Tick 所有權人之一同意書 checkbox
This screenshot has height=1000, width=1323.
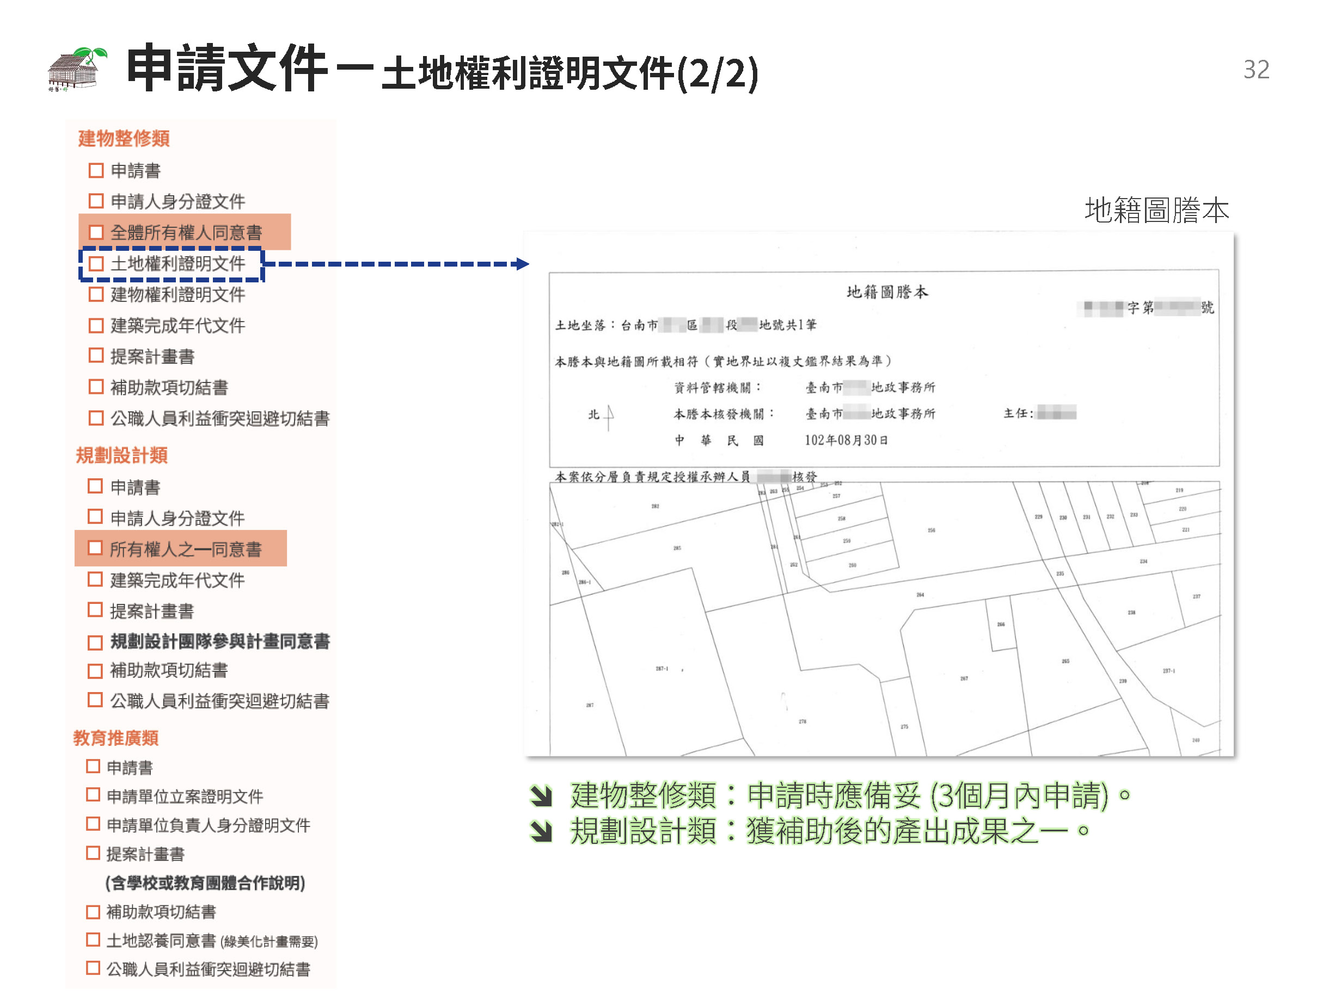click(x=95, y=548)
